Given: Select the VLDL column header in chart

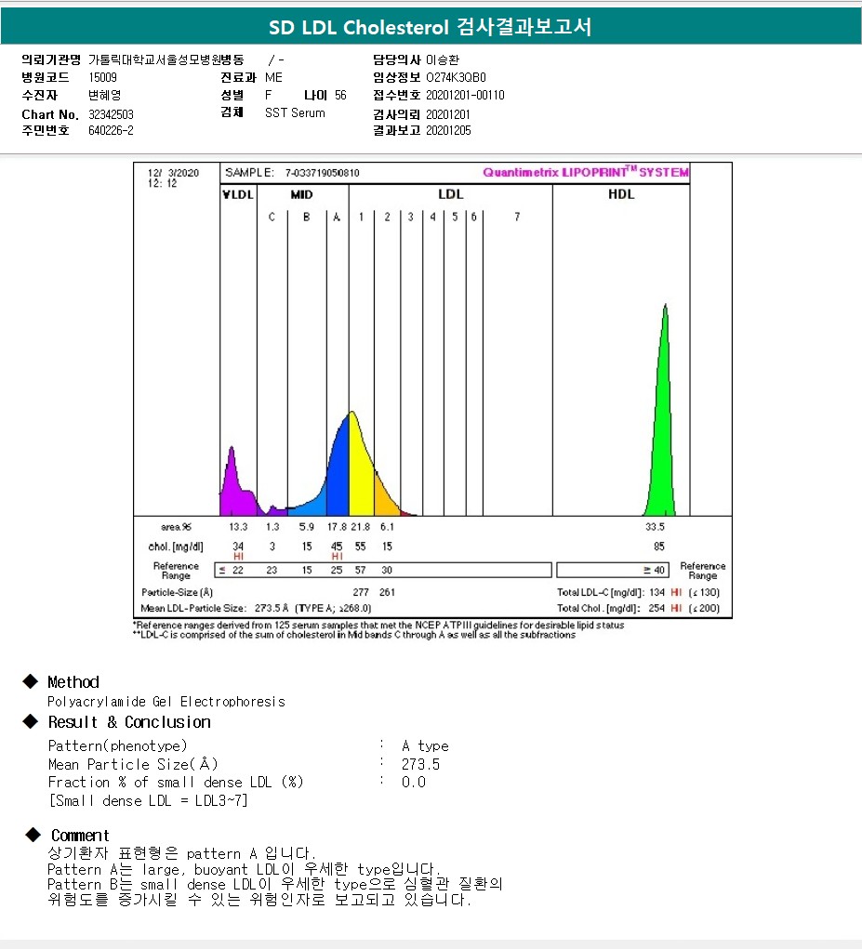Looking at the screenshot, I should [x=237, y=195].
